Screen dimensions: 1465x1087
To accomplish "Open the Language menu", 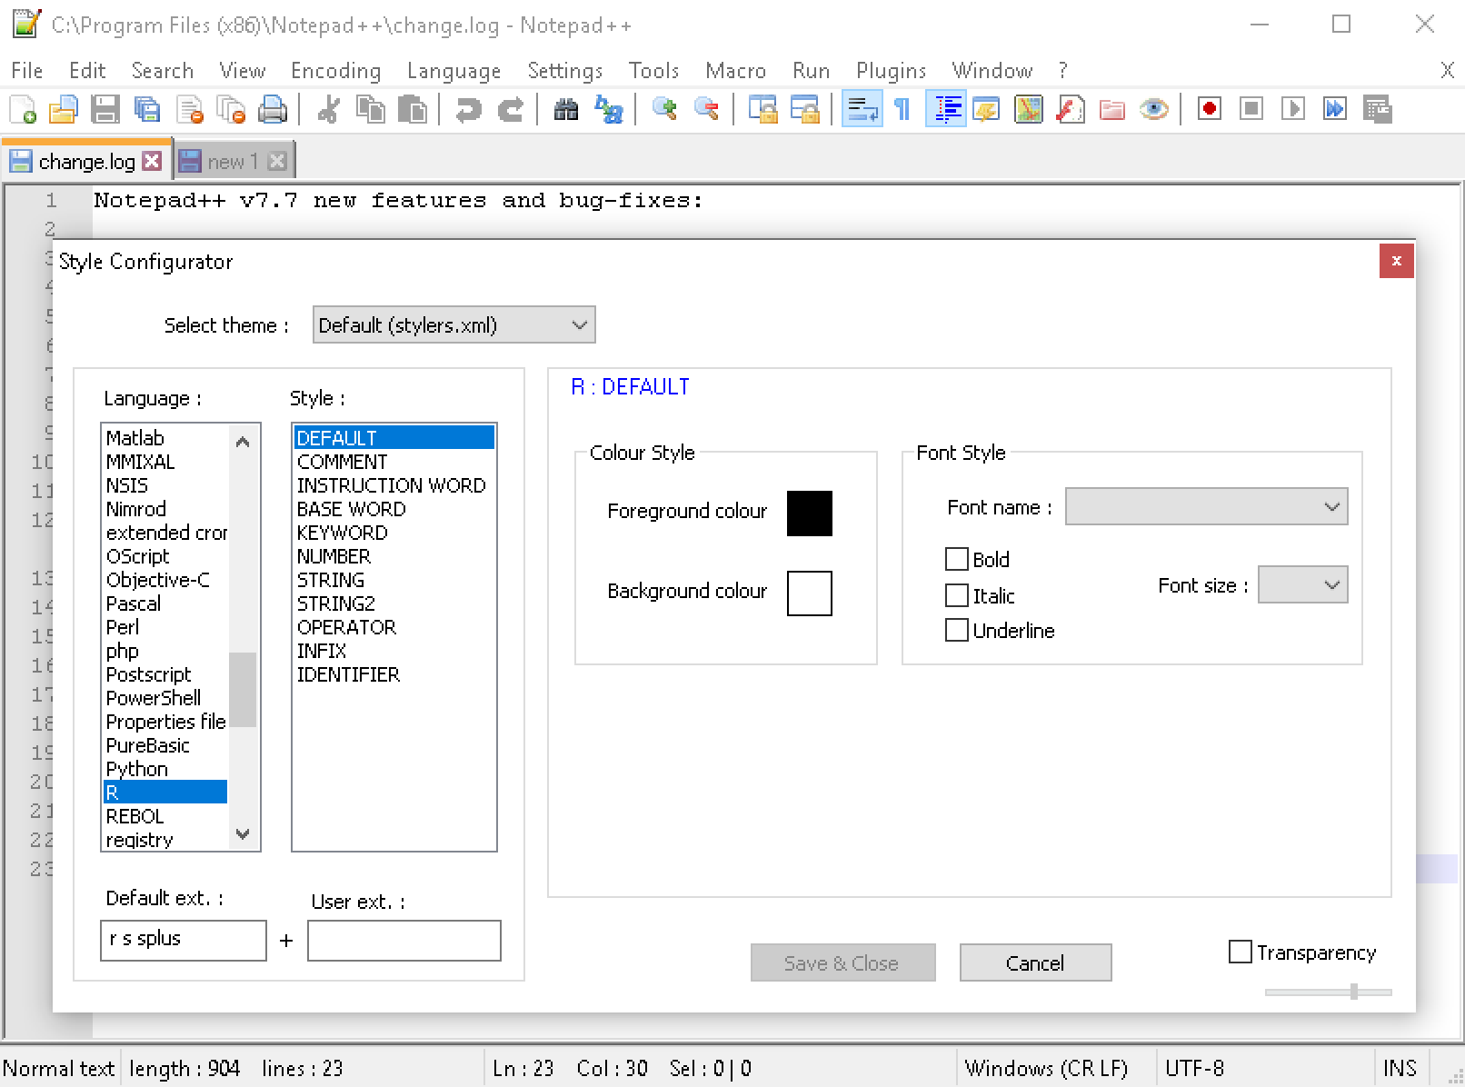I will [453, 70].
